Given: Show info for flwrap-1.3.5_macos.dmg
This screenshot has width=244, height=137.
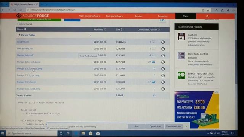Looking at the screenshot, I should (x=163, y=69).
